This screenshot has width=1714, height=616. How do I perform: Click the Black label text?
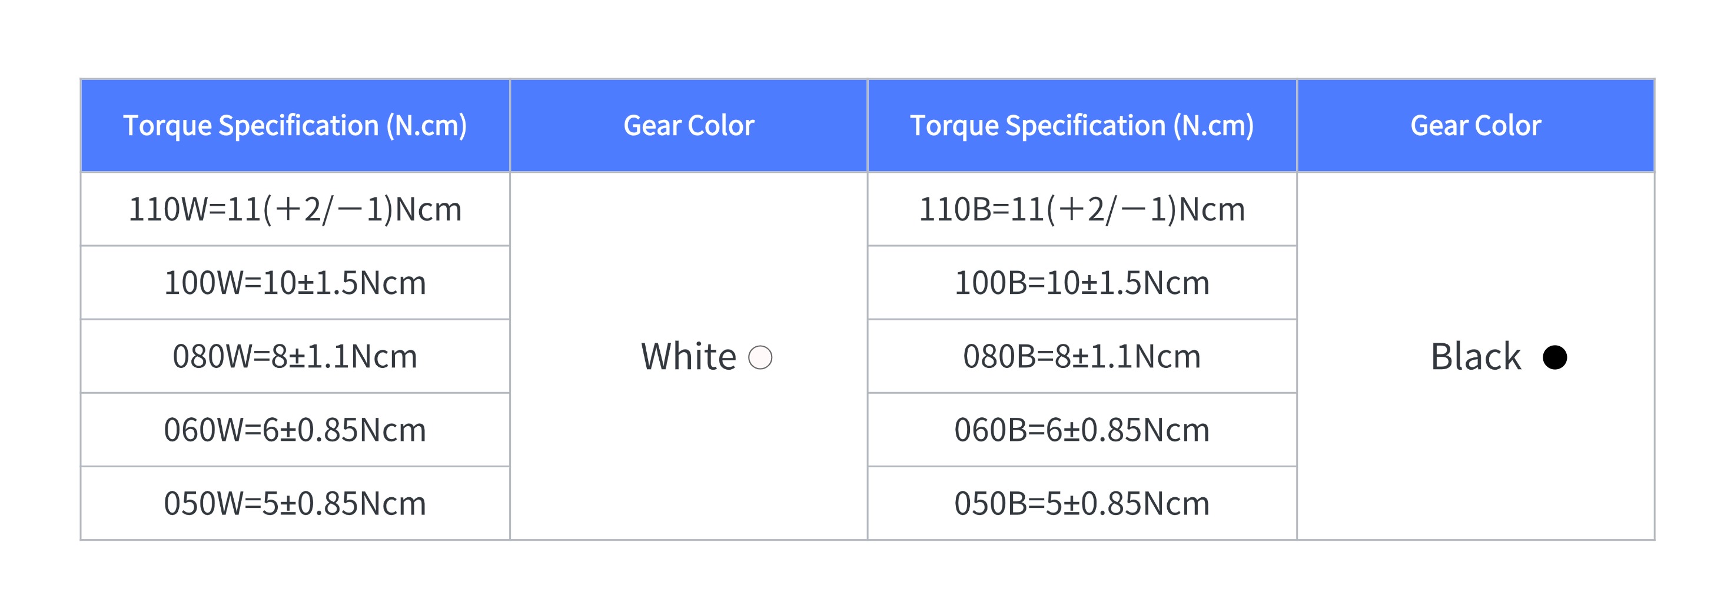[x=1476, y=357]
